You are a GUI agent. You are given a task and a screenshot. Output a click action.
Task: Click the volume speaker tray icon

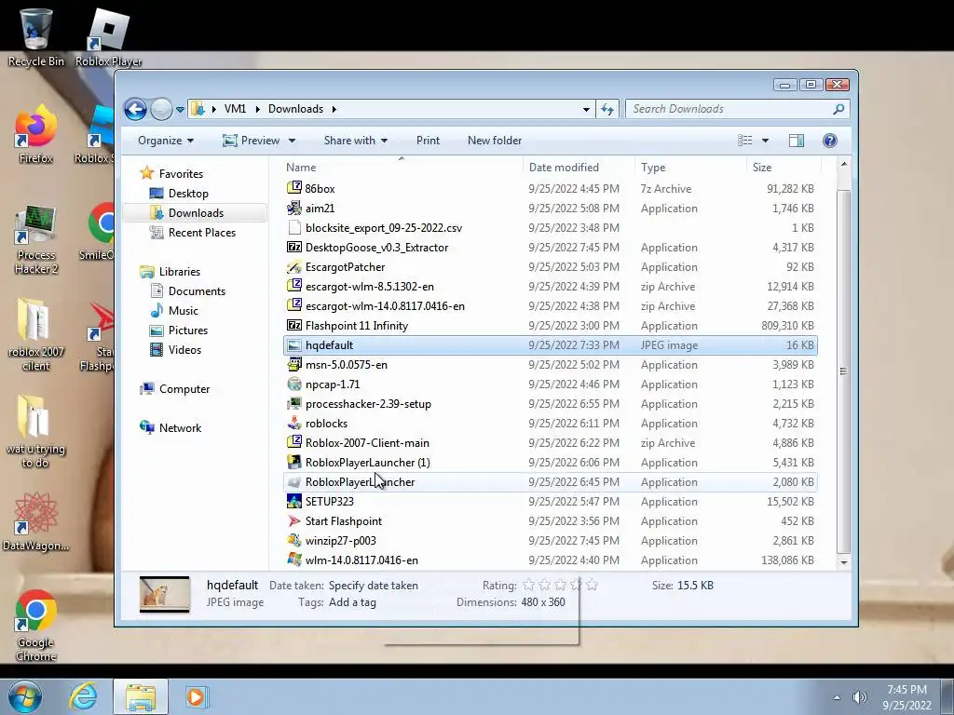click(x=860, y=697)
